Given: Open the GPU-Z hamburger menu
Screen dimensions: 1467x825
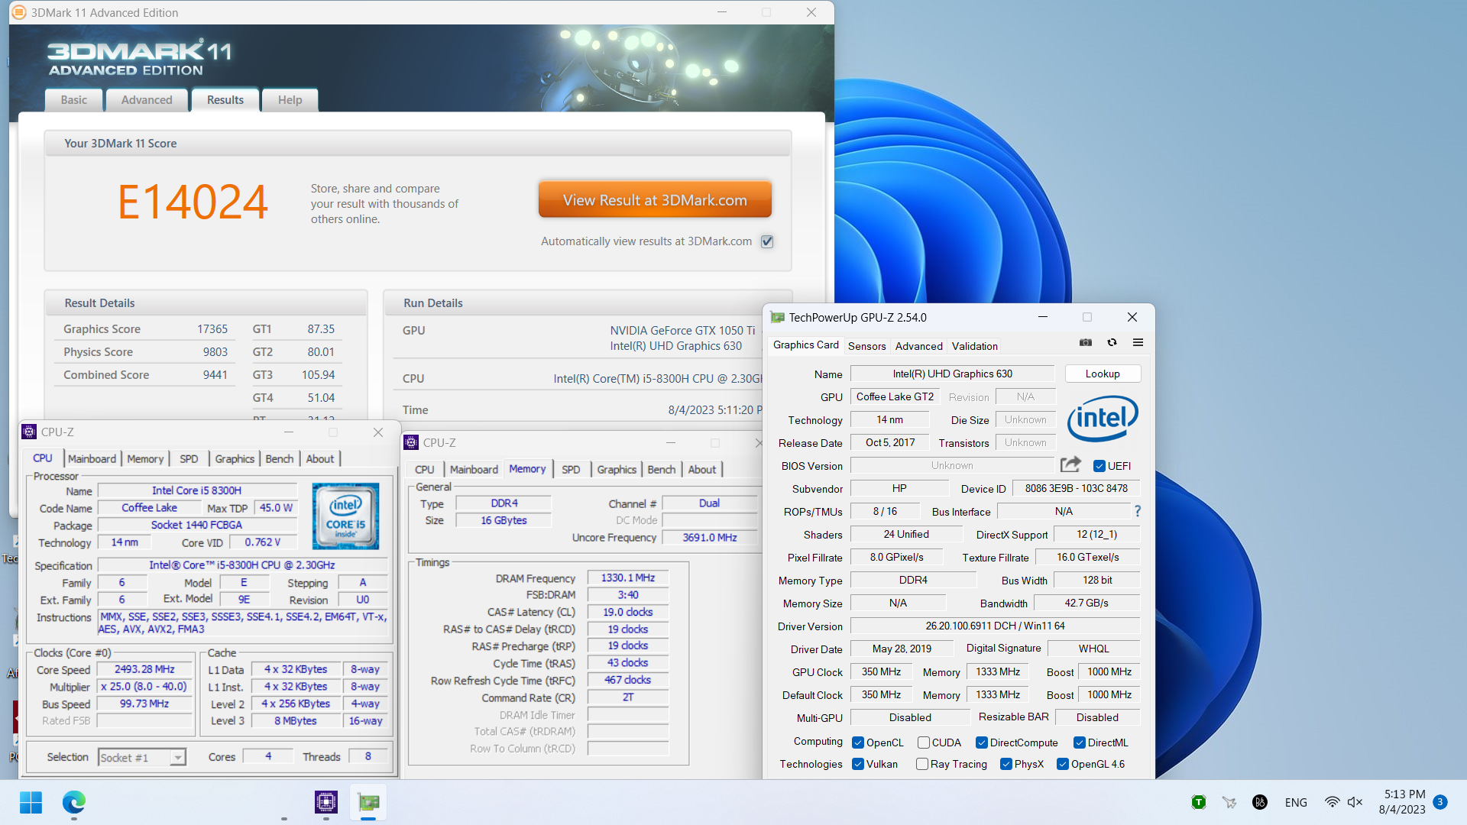Looking at the screenshot, I should coord(1138,343).
